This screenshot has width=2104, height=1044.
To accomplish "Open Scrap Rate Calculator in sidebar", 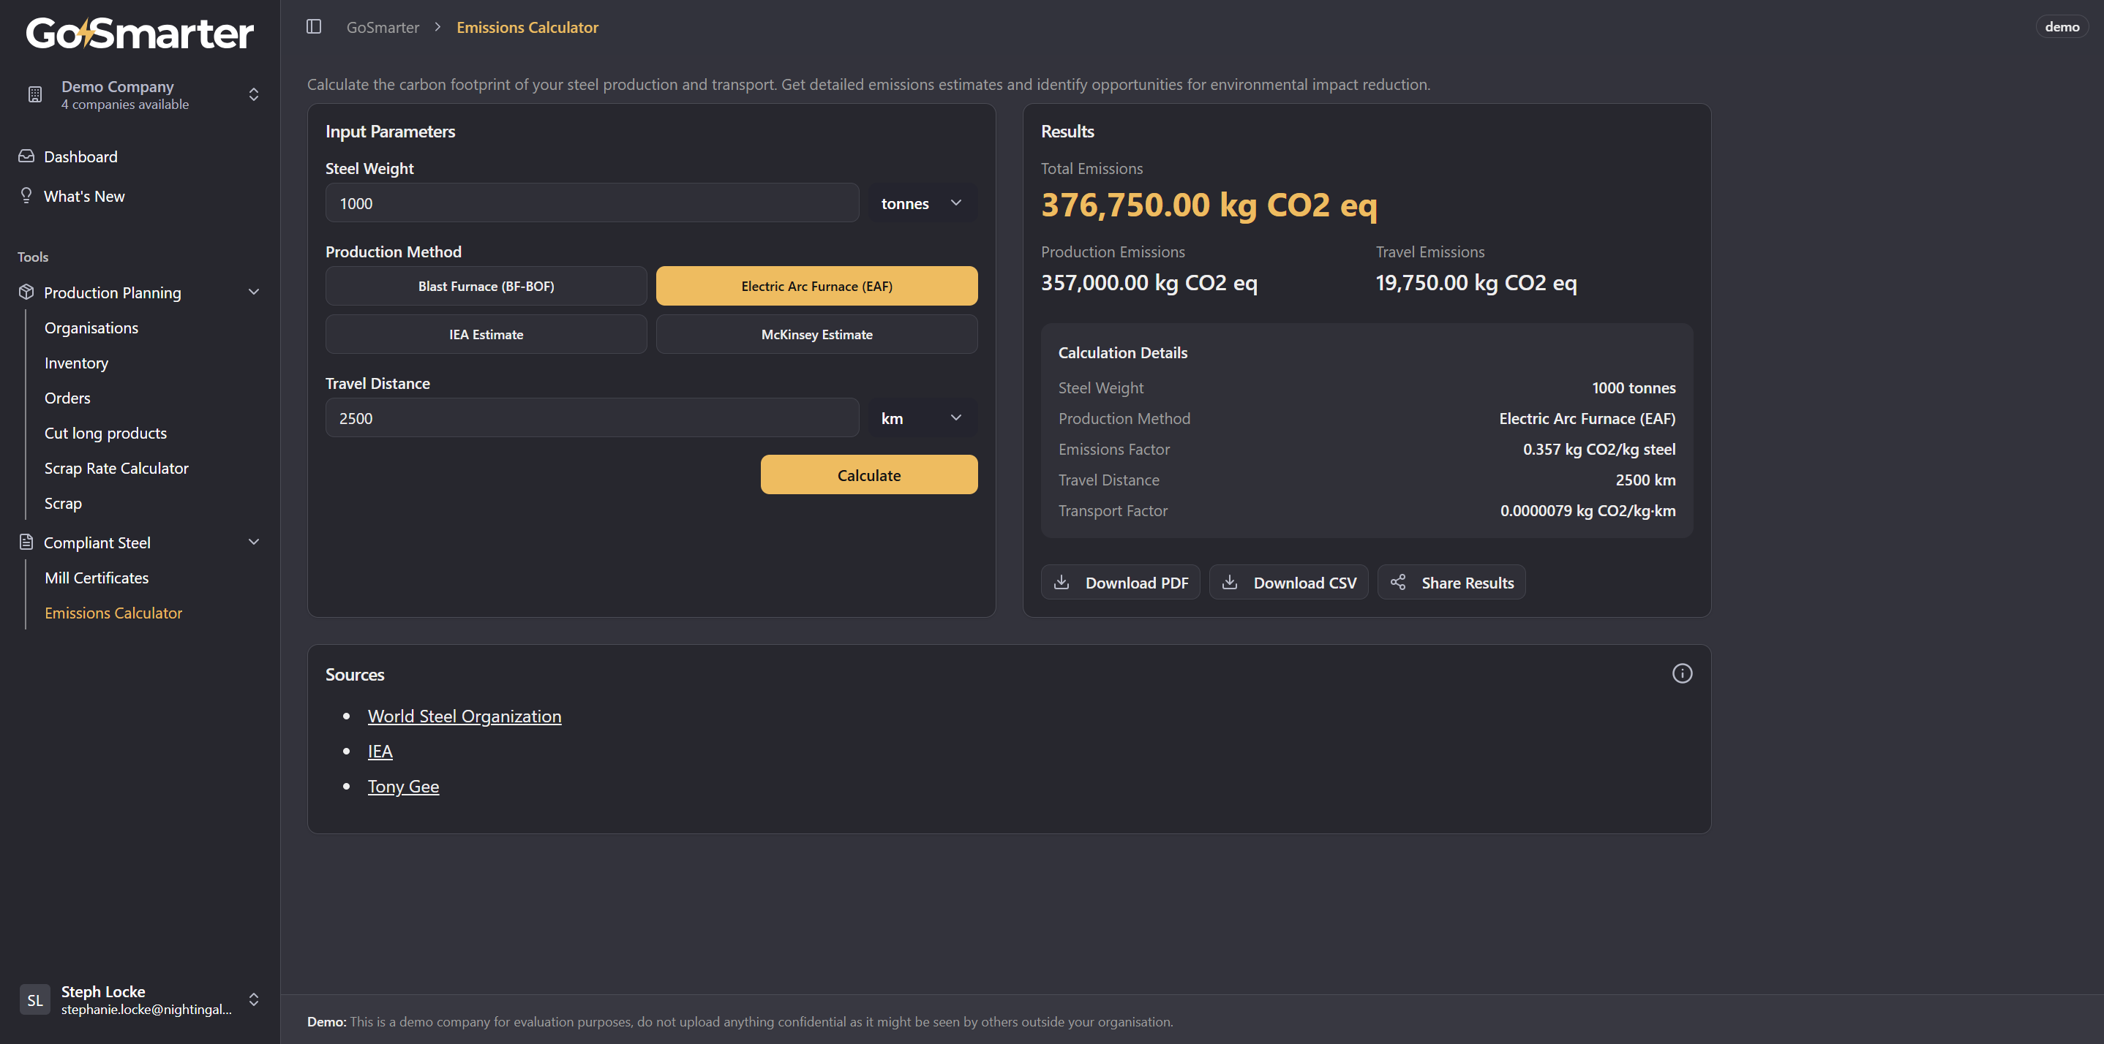I will [x=116, y=468].
